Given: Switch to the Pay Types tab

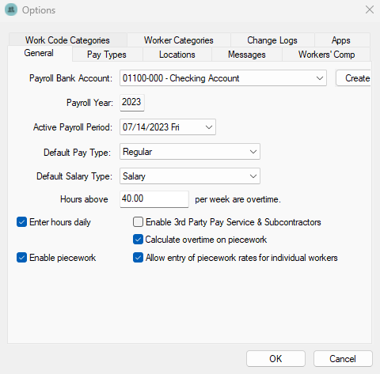Looking at the screenshot, I should pyautogui.click(x=107, y=55).
